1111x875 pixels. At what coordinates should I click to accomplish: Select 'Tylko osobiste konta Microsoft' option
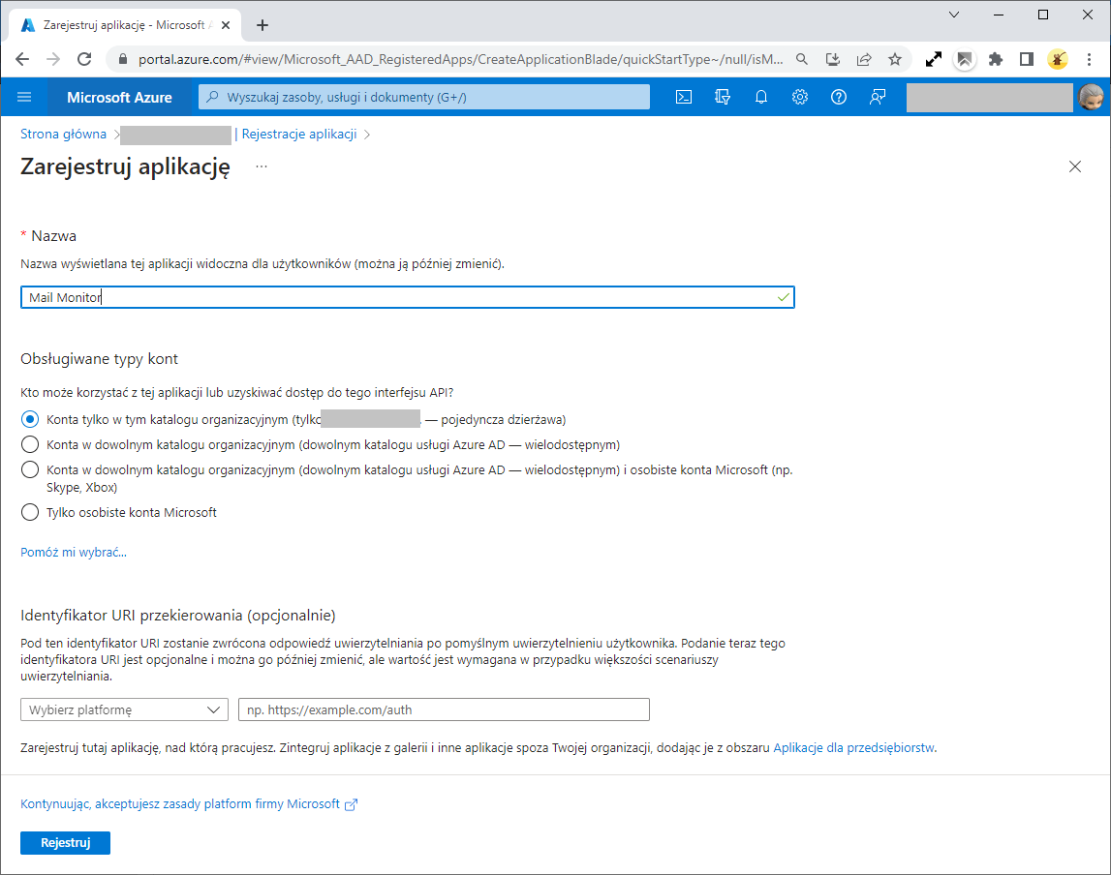tap(30, 513)
